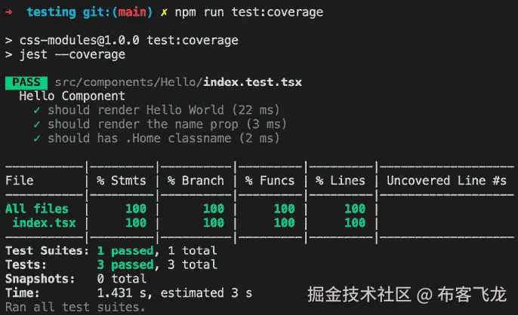Click the % Funcs value for All files

[284, 209]
